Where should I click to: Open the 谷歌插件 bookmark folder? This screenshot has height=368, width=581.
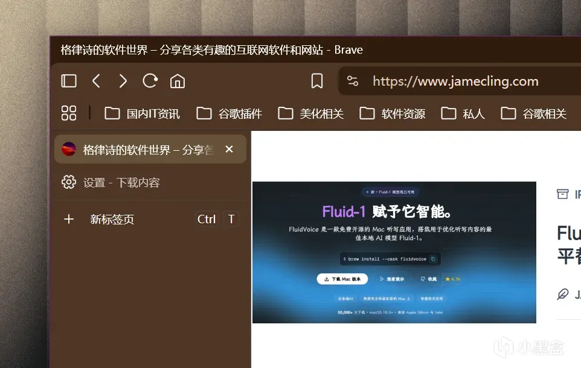pyautogui.click(x=229, y=113)
